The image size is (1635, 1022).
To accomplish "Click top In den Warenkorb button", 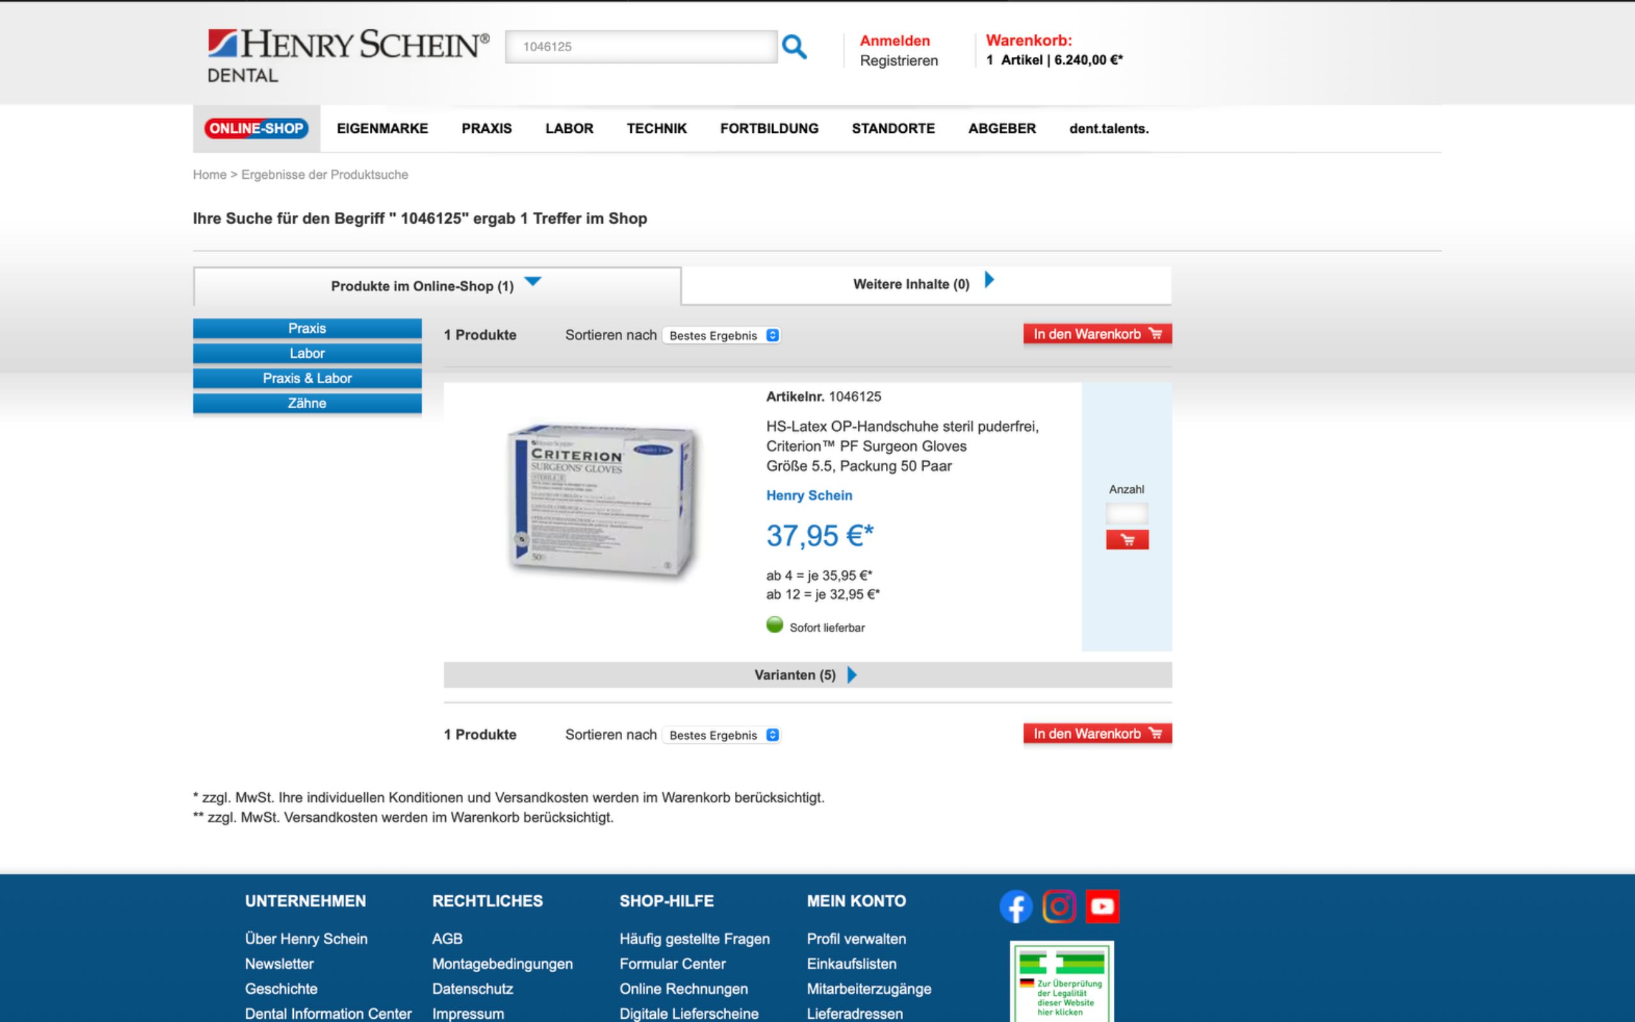I will [1097, 334].
